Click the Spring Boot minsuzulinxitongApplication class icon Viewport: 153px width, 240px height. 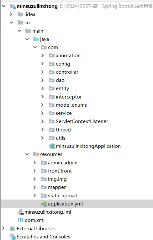pos(52,146)
